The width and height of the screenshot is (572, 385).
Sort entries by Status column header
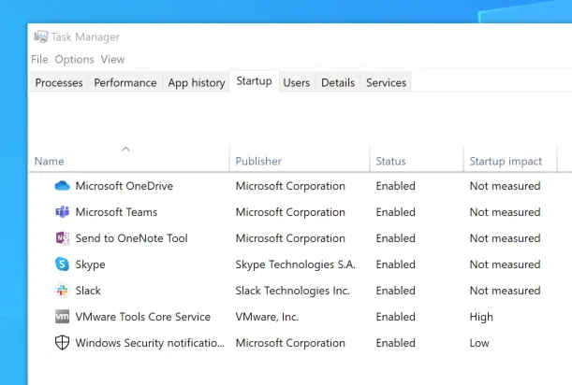(x=390, y=162)
